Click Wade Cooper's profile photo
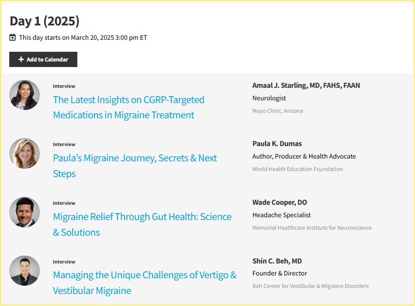The width and height of the screenshot is (415, 306). [25, 212]
